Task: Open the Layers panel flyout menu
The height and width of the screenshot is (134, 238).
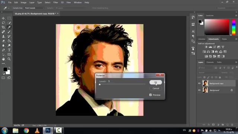Action: [236, 62]
